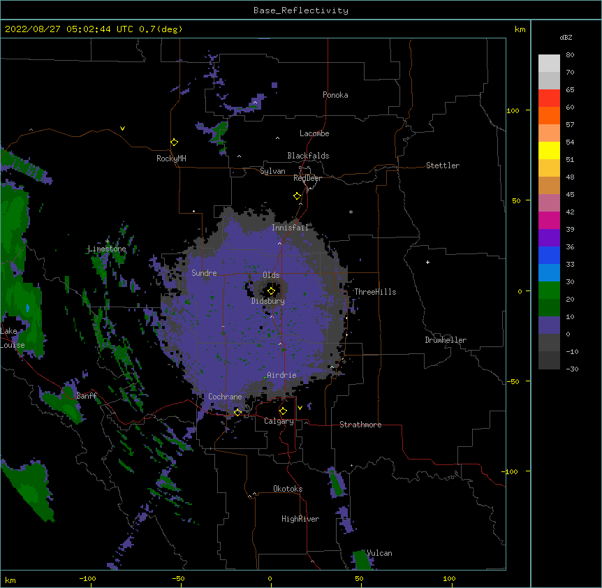This screenshot has width=602, height=588.
Task: Click the km unit label at top right
Action: [520, 29]
